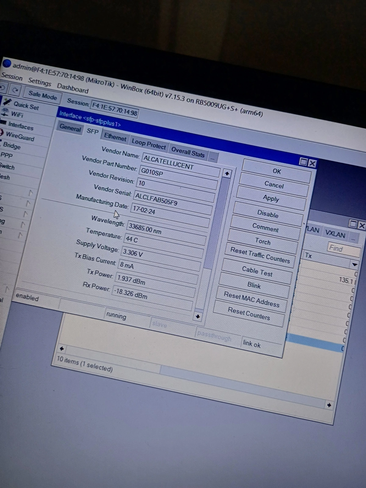Click the redo arrow toolbar icon
This screenshot has height=488, width=366.
coord(16,90)
